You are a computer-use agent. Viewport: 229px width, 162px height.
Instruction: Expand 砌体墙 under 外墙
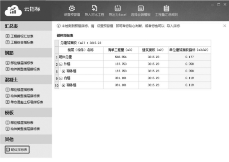point(63,71)
